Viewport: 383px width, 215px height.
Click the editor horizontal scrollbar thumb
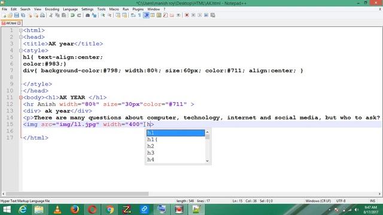pyautogui.click(x=77, y=193)
